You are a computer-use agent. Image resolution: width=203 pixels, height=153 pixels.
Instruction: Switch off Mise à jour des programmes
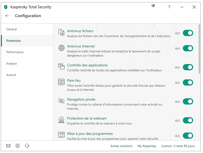point(188,136)
